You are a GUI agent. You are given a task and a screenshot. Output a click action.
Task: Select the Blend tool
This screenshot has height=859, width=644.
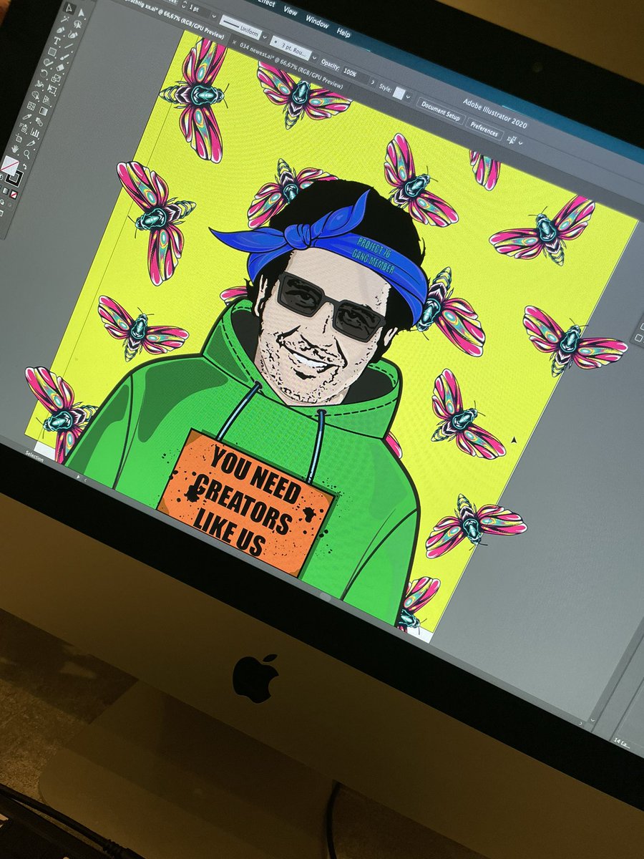pos(39,122)
